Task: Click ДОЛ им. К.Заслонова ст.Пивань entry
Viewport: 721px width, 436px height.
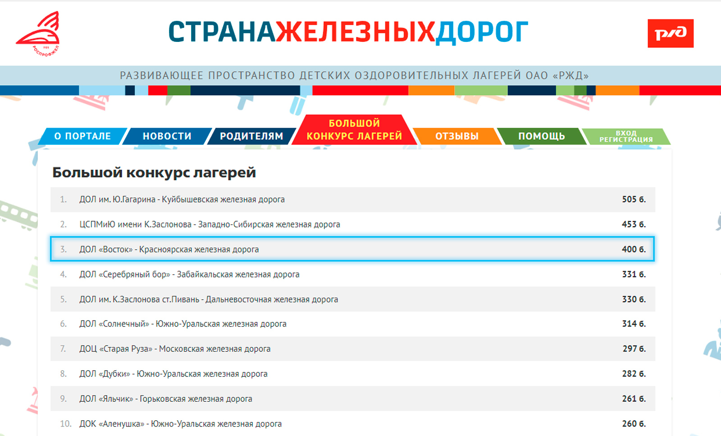Action: tap(209, 299)
